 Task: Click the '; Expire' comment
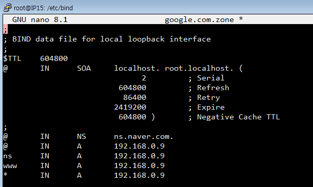pos(207,108)
